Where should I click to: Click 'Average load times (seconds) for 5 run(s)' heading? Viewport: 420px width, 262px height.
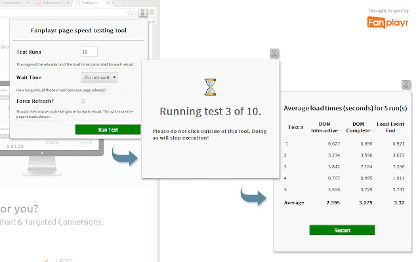point(345,108)
